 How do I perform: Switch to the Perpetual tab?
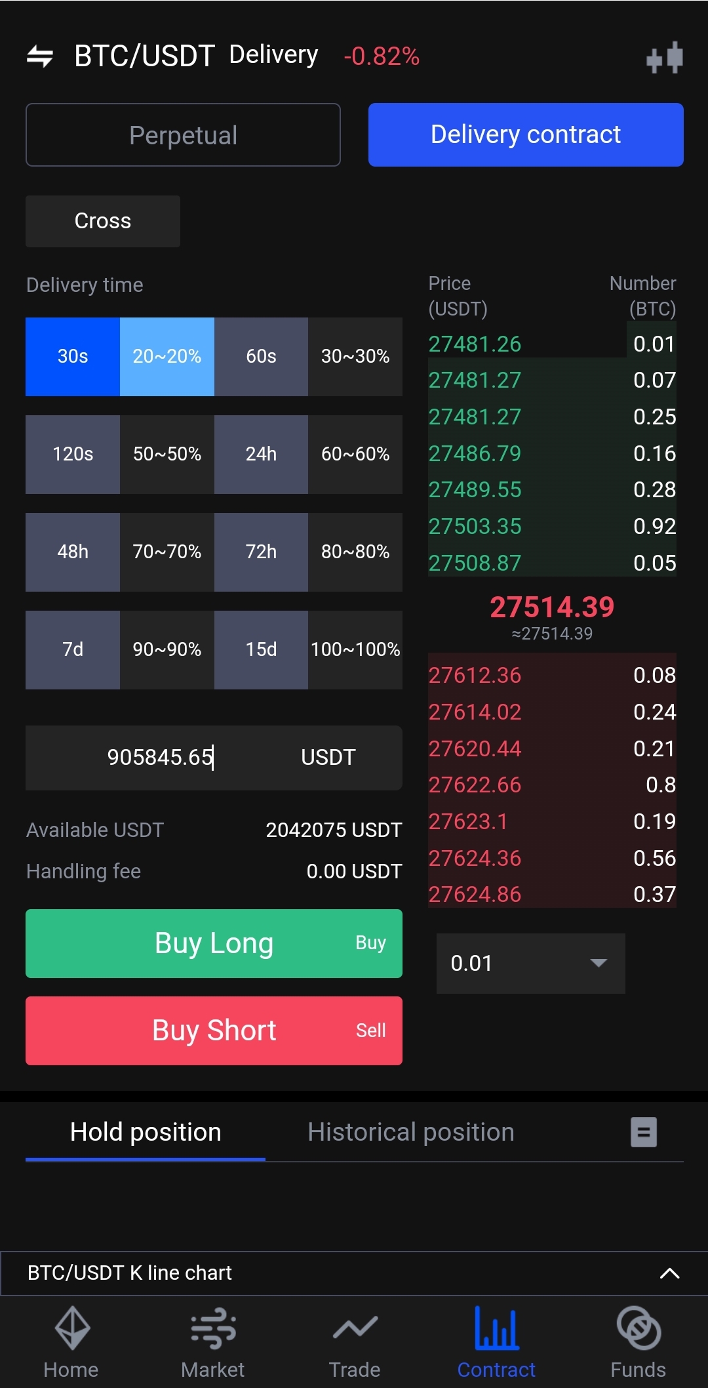[x=183, y=135]
